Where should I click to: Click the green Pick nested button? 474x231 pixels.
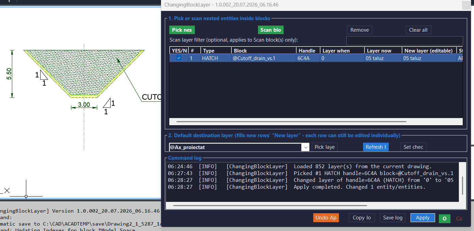182,30
